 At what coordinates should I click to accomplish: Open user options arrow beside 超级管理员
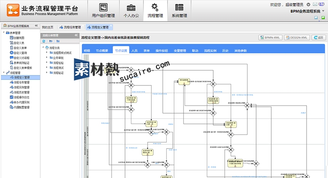[308, 4]
